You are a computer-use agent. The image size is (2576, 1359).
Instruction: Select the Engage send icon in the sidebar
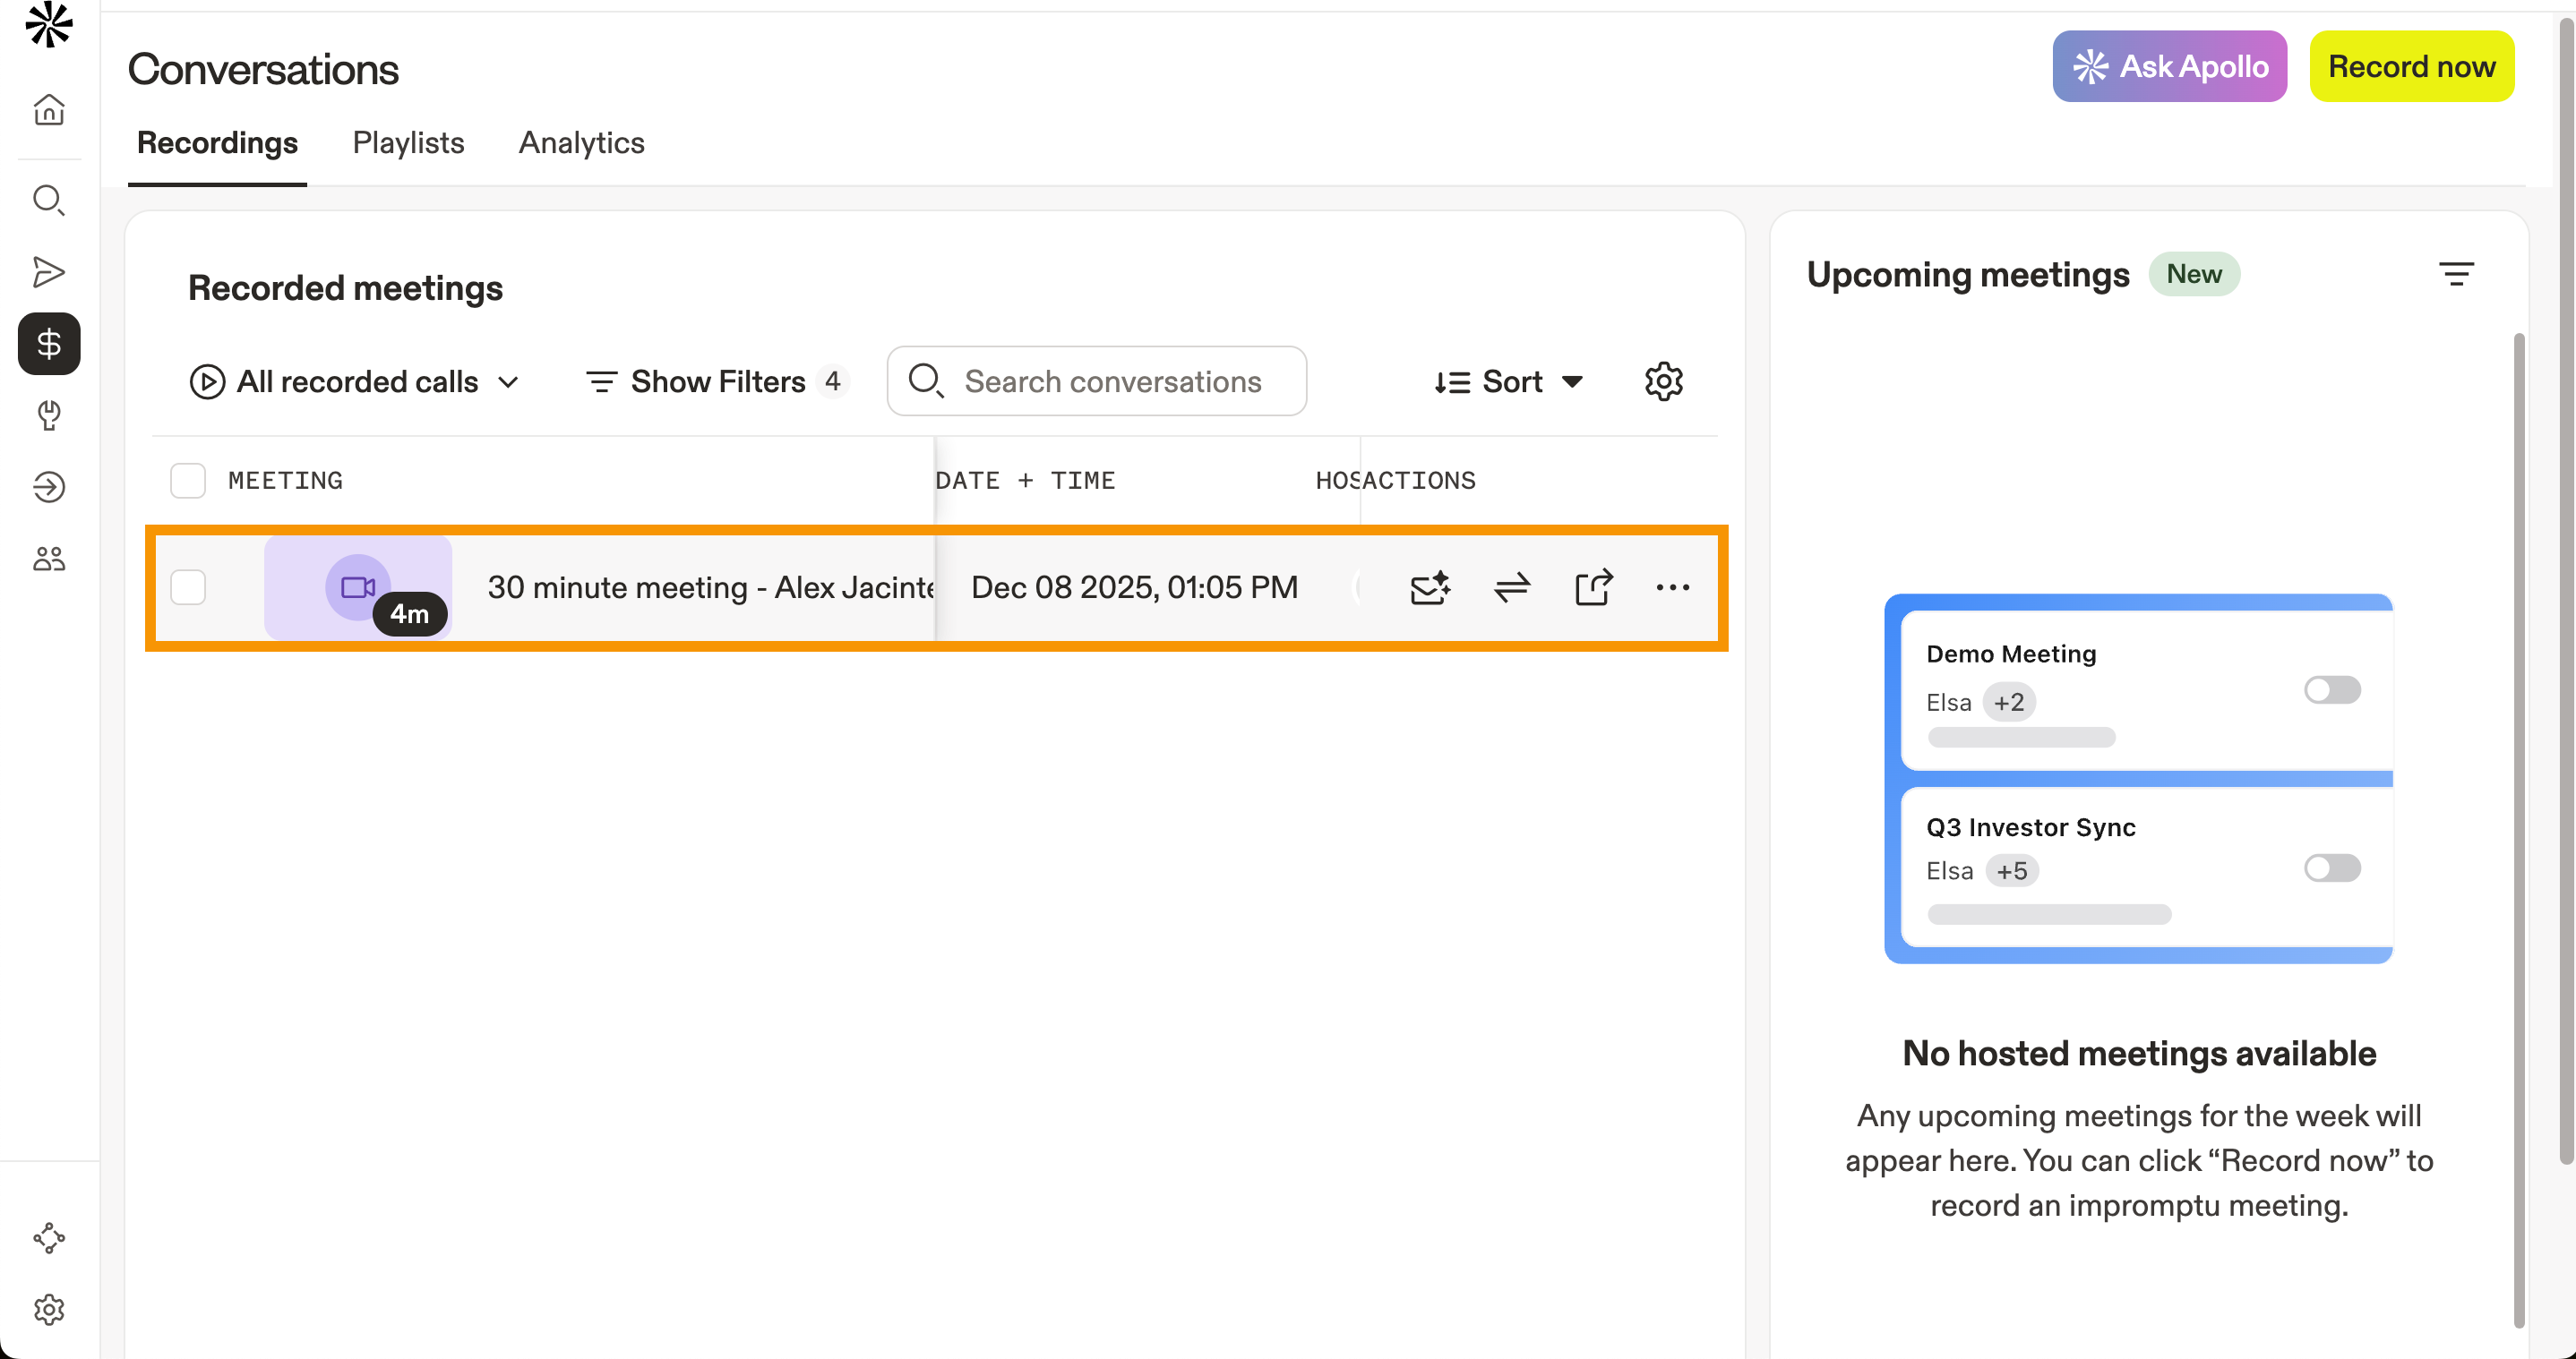tap(48, 270)
